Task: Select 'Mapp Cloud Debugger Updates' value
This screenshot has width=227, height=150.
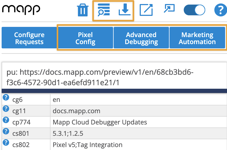Action: click(x=100, y=122)
